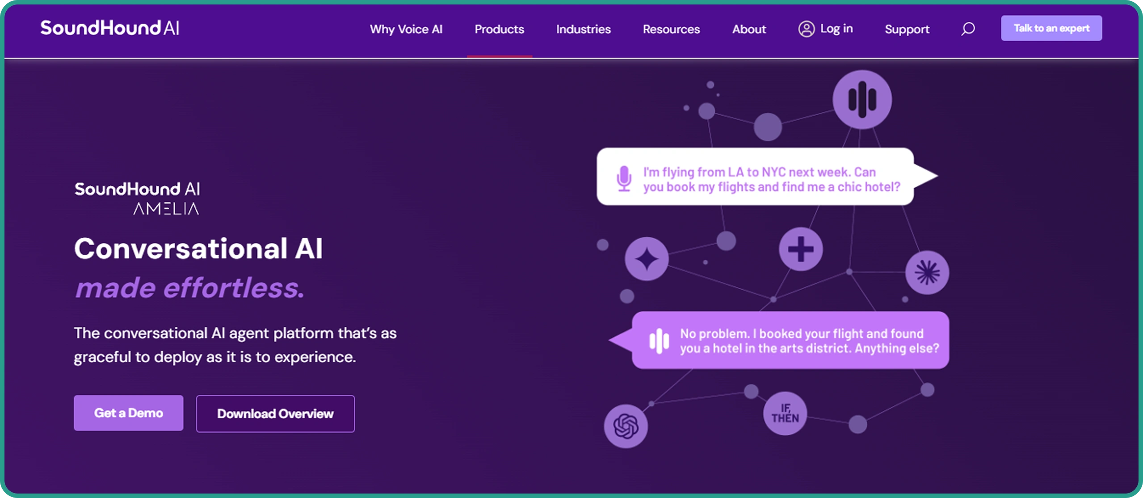This screenshot has width=1143, height=498.
Task: Click the plus sign circle icon
Action: tap(800, 249)
